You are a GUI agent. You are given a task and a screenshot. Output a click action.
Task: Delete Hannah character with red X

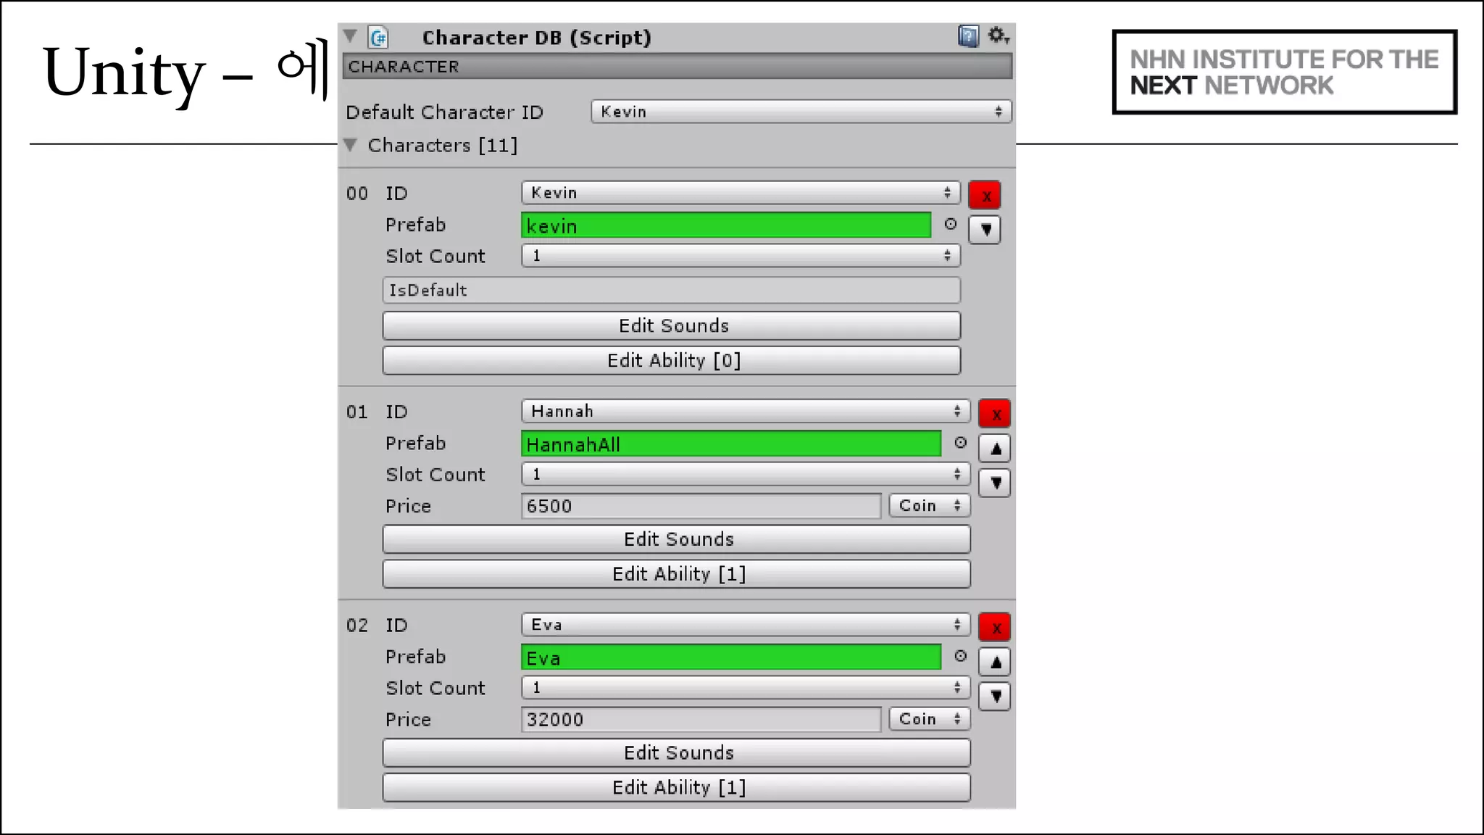(x=995, y=414)
